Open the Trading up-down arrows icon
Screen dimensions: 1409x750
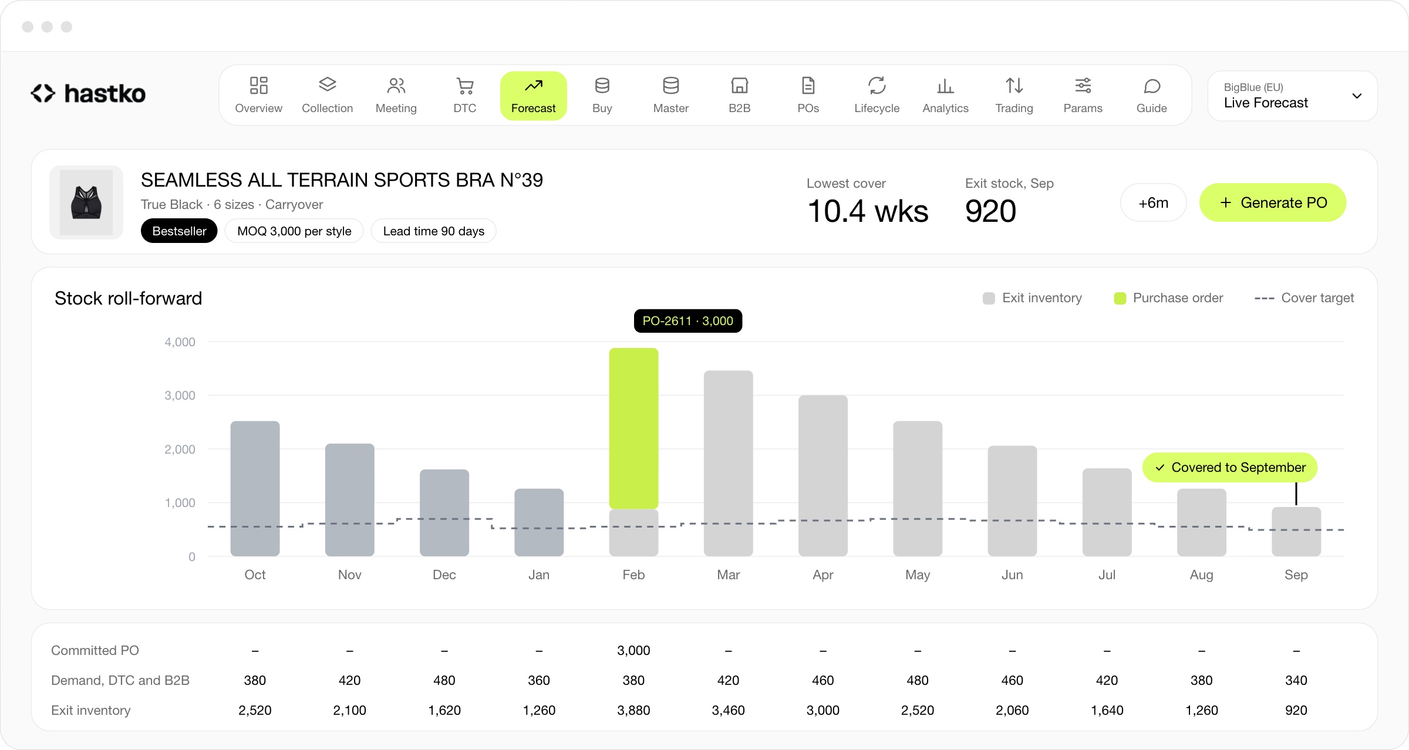point(1014,86)
